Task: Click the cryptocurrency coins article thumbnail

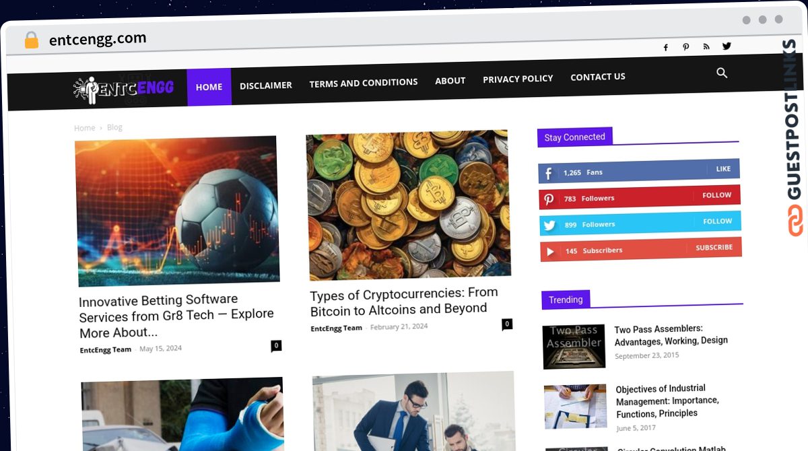Action: (x=408, y=205)
